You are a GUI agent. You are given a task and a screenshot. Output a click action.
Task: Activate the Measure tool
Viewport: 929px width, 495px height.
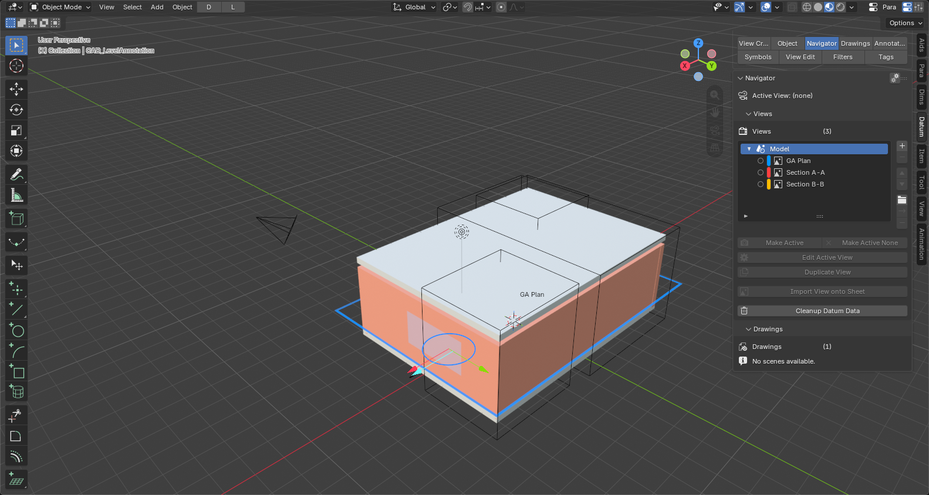point(16,195)
